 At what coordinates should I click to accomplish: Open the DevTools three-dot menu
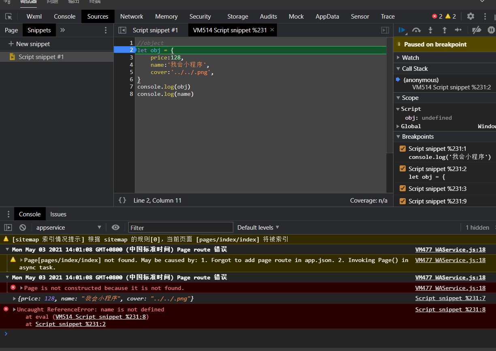pos(485,17)
